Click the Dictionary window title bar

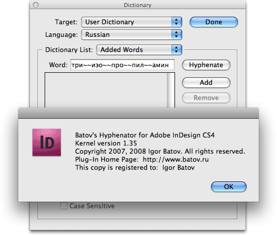pos(137,5)
